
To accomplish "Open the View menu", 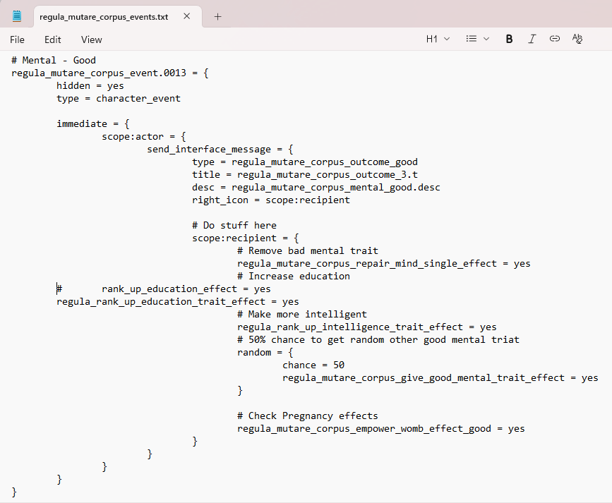I will (x=91, y=40).
